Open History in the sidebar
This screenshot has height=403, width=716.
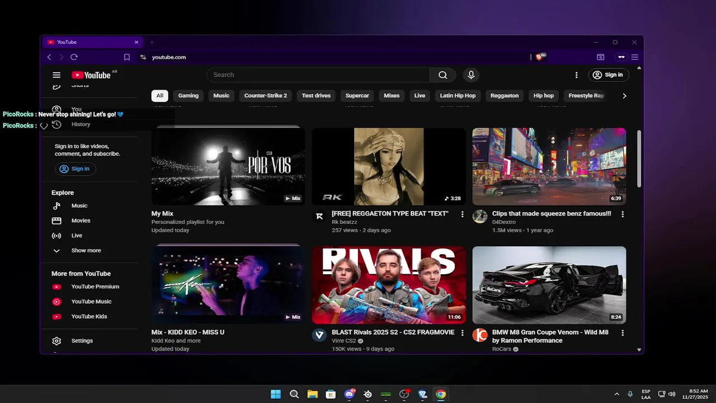89,124
